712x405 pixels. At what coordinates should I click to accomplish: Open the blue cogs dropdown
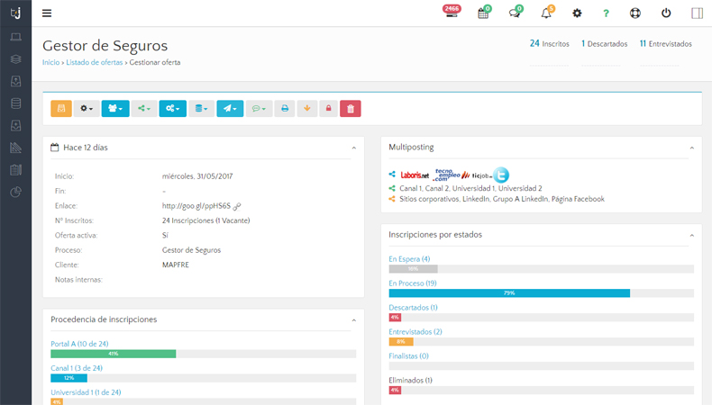click(172, 108)
